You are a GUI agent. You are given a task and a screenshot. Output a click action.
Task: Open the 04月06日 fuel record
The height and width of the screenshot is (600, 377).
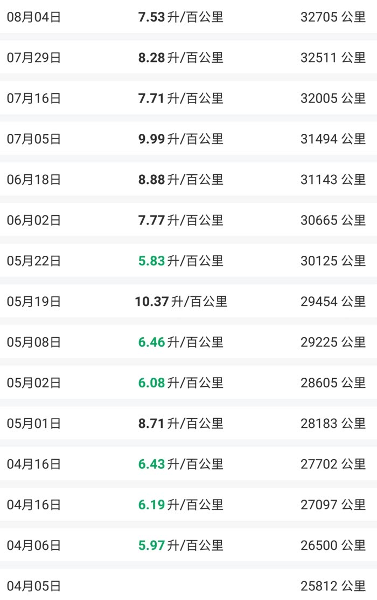coord(34,546)
